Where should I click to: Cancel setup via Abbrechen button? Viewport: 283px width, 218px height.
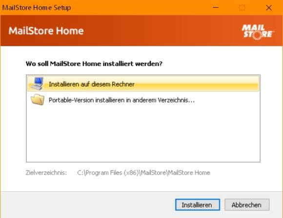tap(247, 205)
